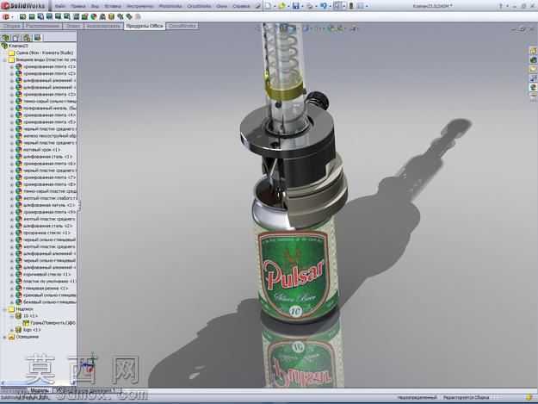Open the dropdown arrow next to Save

[x=302, y=6]
